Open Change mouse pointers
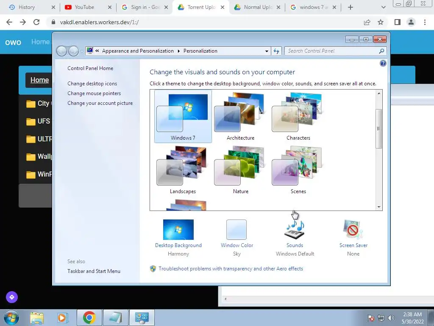The image size is (434, 326). [94, 93]
